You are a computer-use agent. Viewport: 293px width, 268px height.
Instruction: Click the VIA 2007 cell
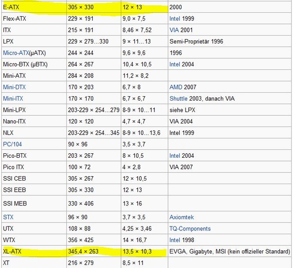pyautogui.click(x=230, y=167)
